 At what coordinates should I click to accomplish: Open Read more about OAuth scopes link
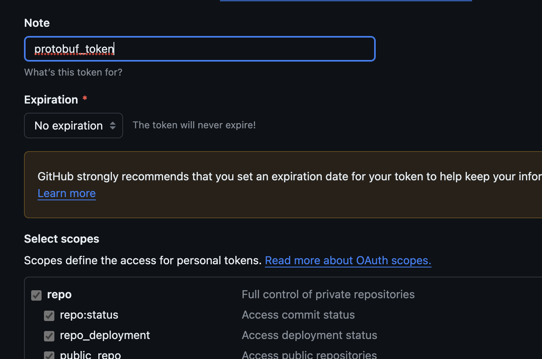click(348, 260)
